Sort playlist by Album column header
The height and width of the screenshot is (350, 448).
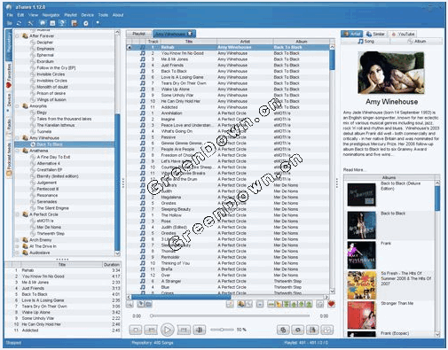(x=301, y=42)
